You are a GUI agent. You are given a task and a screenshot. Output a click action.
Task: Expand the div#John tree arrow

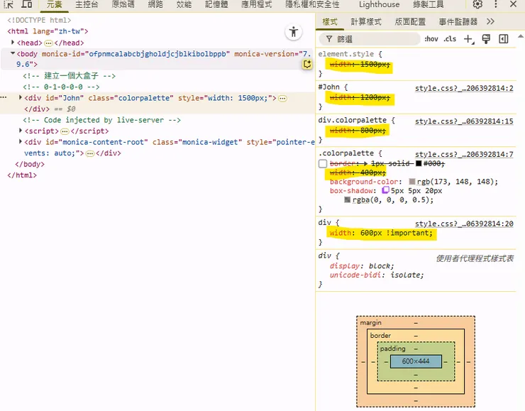[x=21, y=97]
